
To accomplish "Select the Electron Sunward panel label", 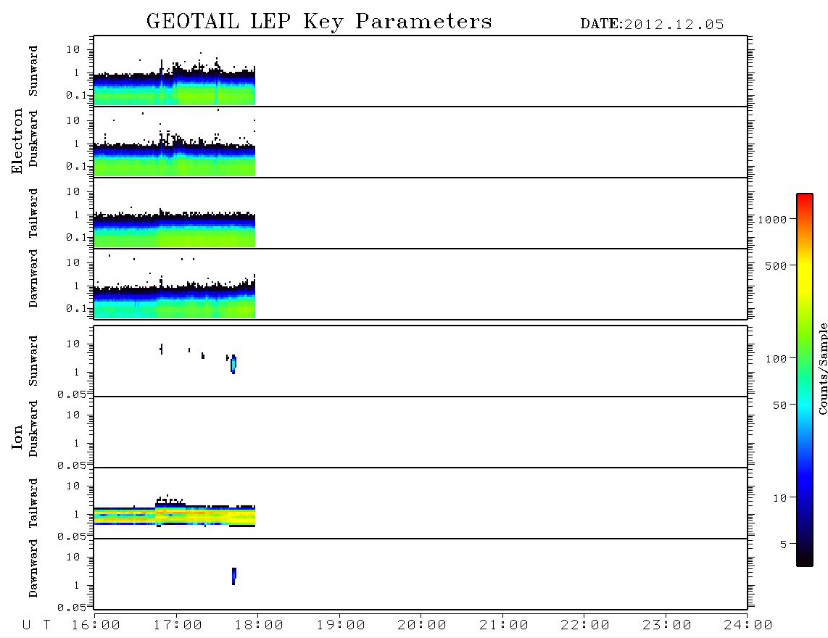I will 33,71.
